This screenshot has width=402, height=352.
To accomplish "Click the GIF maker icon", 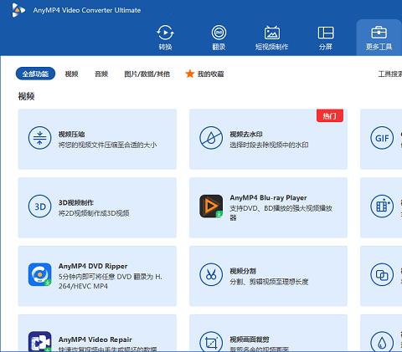I will pyautogui.click(x=382, y=138).
